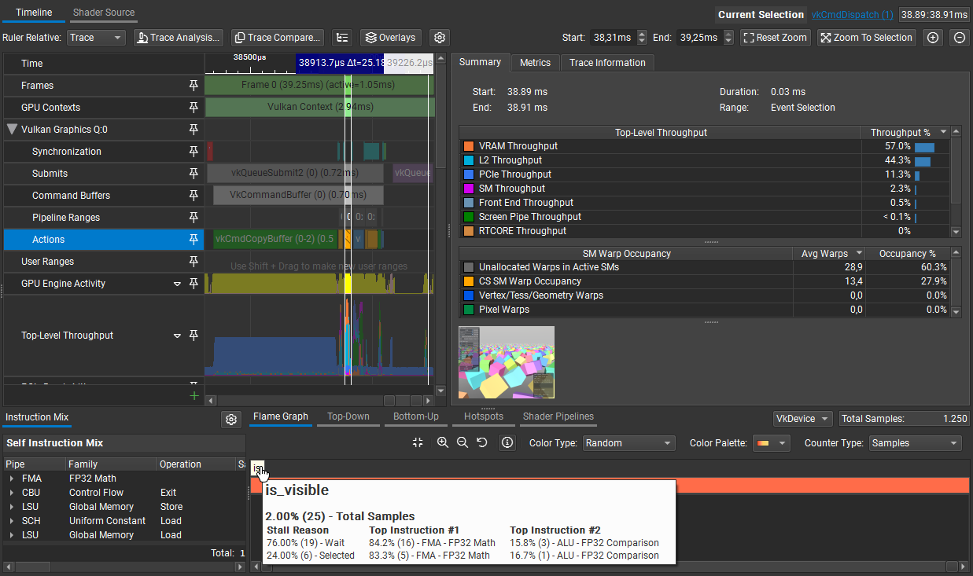
Task: Open the Ruler Relative Trace dropdown
Action: tap(96, 38)
